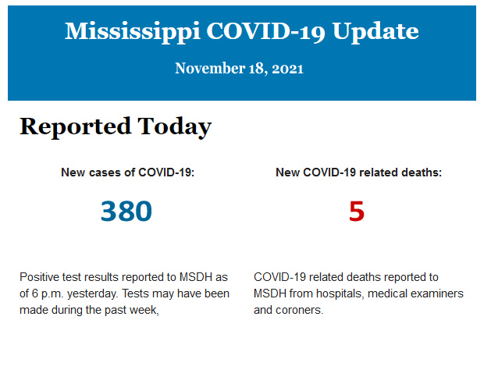Click the word "Today" in the section heading

coord(174,126)
